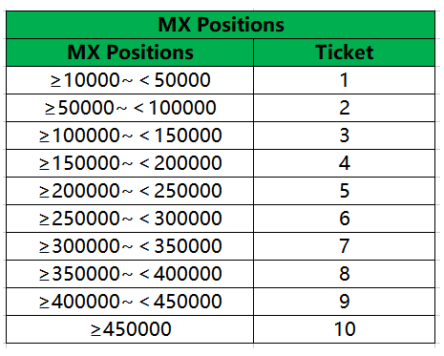Image resolution: width=444 pixels, height=356 pixels.
Task: Click ticket value 8 cell
Action: (345, 274)
